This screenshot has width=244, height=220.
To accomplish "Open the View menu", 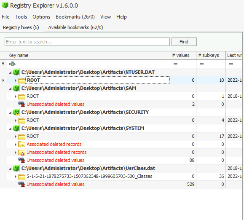I will 105,17.
